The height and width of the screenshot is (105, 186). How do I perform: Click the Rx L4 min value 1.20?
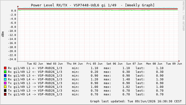[94, 79]
